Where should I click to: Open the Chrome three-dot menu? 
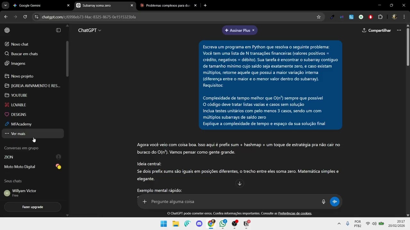pos(404,17)
